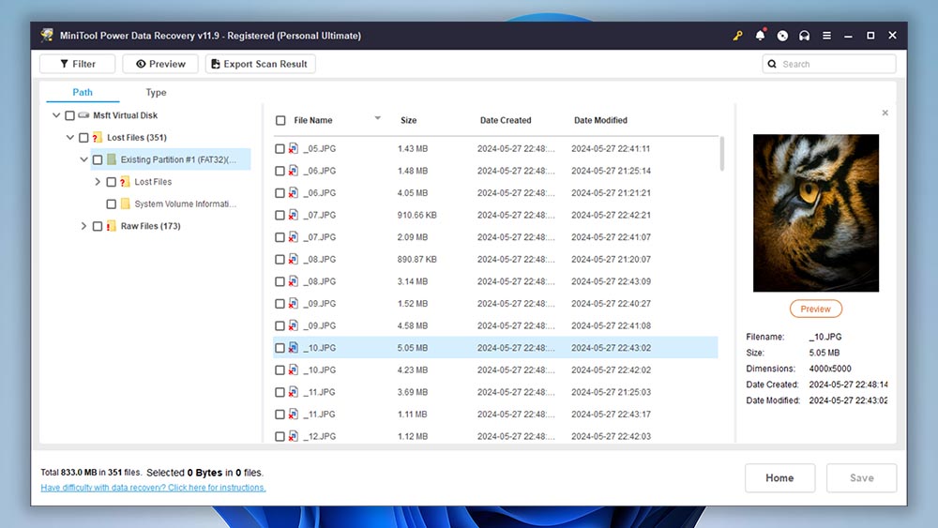
Task: Click Export Scan Result button
Action: coord(260,64)
